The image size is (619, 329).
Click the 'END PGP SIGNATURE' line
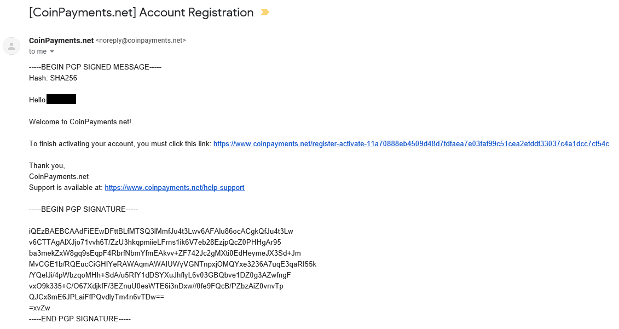pos(80,319)
